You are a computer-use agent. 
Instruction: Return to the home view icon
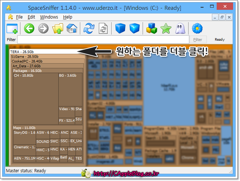(72, 28)
